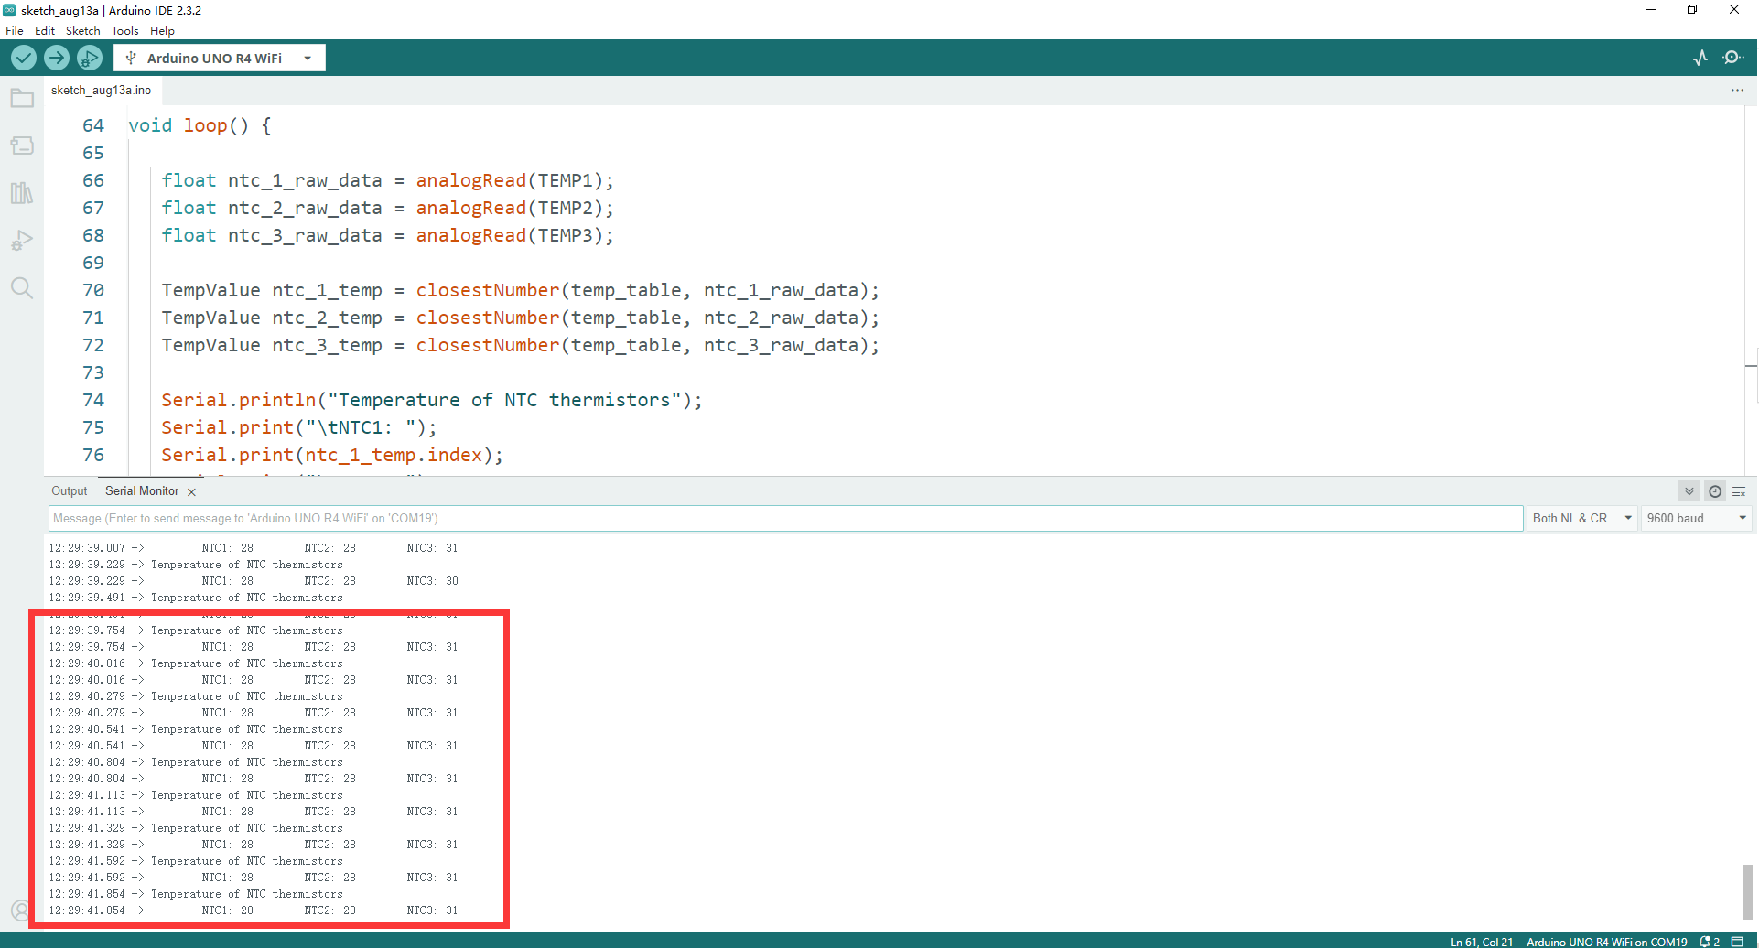Open the Tools menu
The image size is (1759, 948).
[125, 30]
